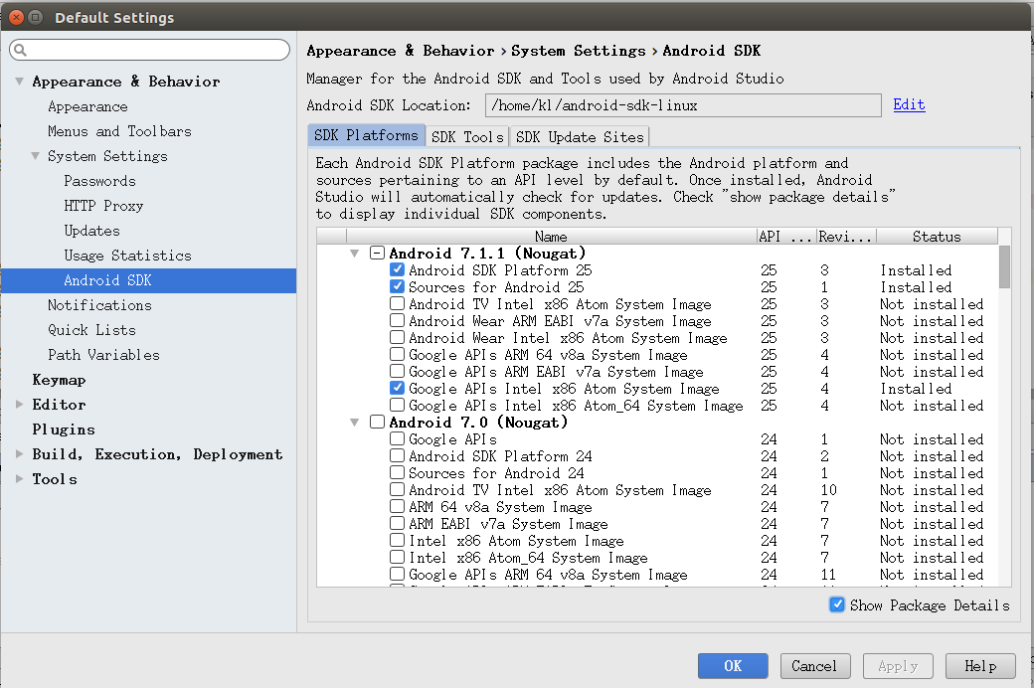Image resolution: width=1034 pixels, height=688 pixels.
Task: Click the API column header
Action: (786, 237)
